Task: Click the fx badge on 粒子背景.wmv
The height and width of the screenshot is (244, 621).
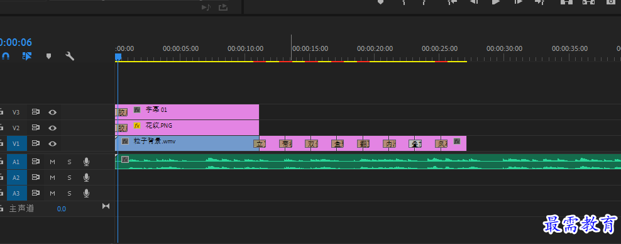Action: pyautogui.click(x=125, y=141)
